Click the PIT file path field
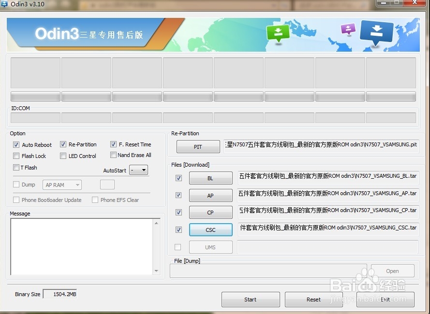 tap(321, 146)
